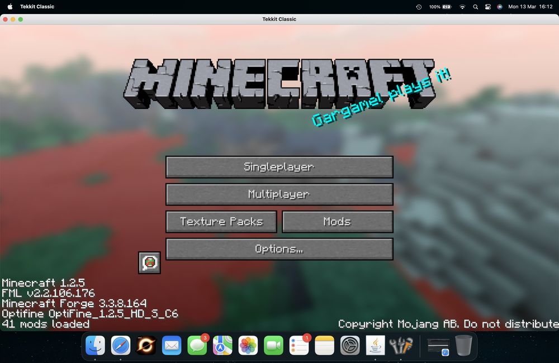The image size is (559, 363).
Task: Click the Optifine version text line
Action: tap(89, 314)
